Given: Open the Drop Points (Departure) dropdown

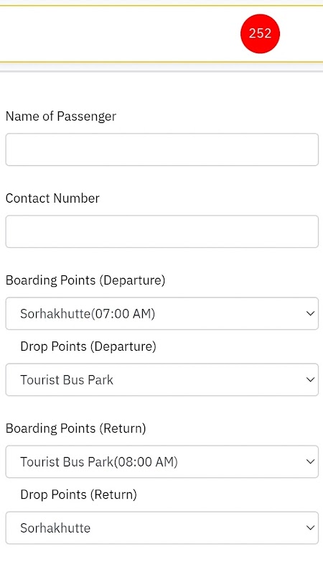Looking at the screenshot, I should (x=162, y=379).
